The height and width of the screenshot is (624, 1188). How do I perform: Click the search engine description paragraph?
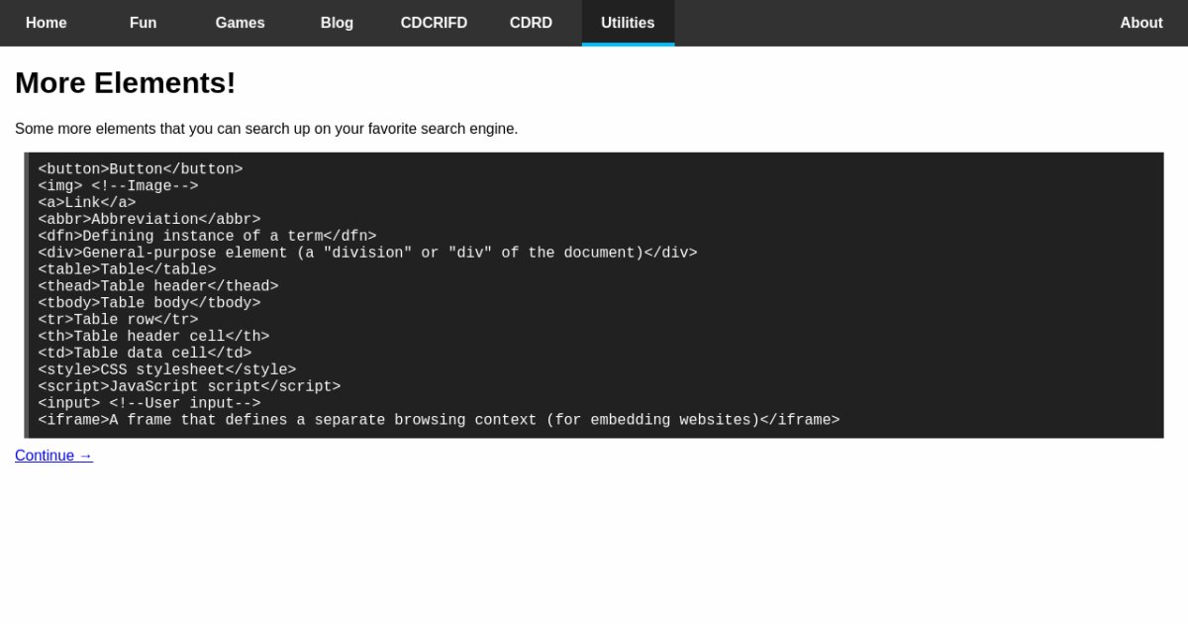click(x=266, y=129)
